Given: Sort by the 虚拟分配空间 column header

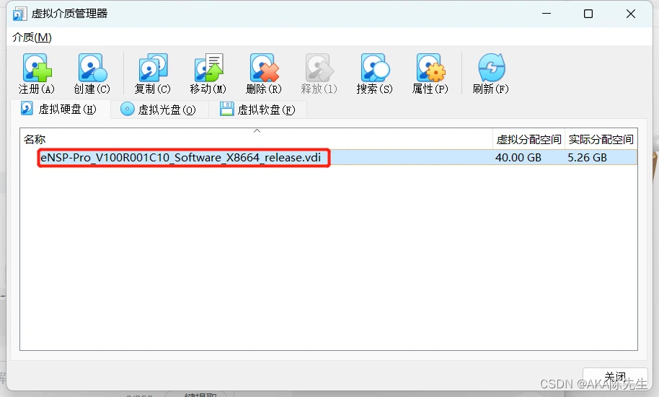Looking at the screenshot, I should click(528, 140).
